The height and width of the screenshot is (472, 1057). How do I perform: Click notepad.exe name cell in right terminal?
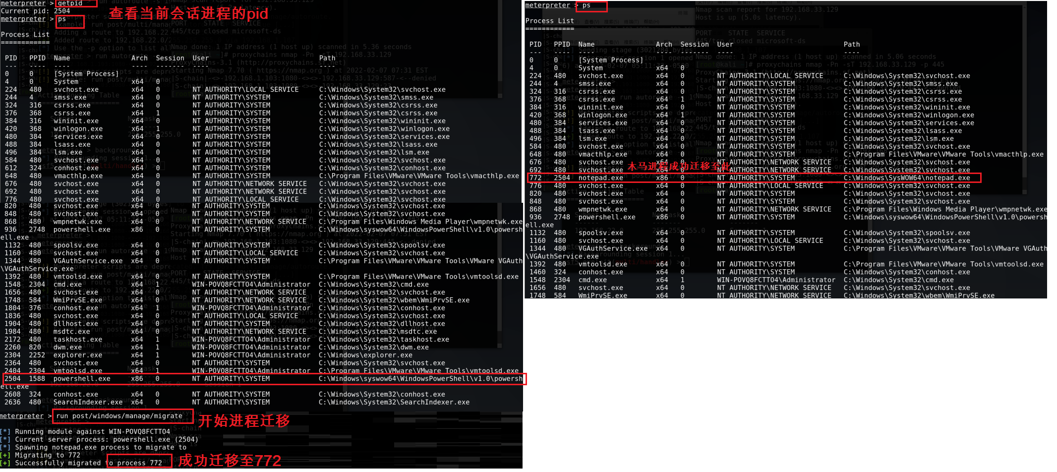tap(601, 178)
